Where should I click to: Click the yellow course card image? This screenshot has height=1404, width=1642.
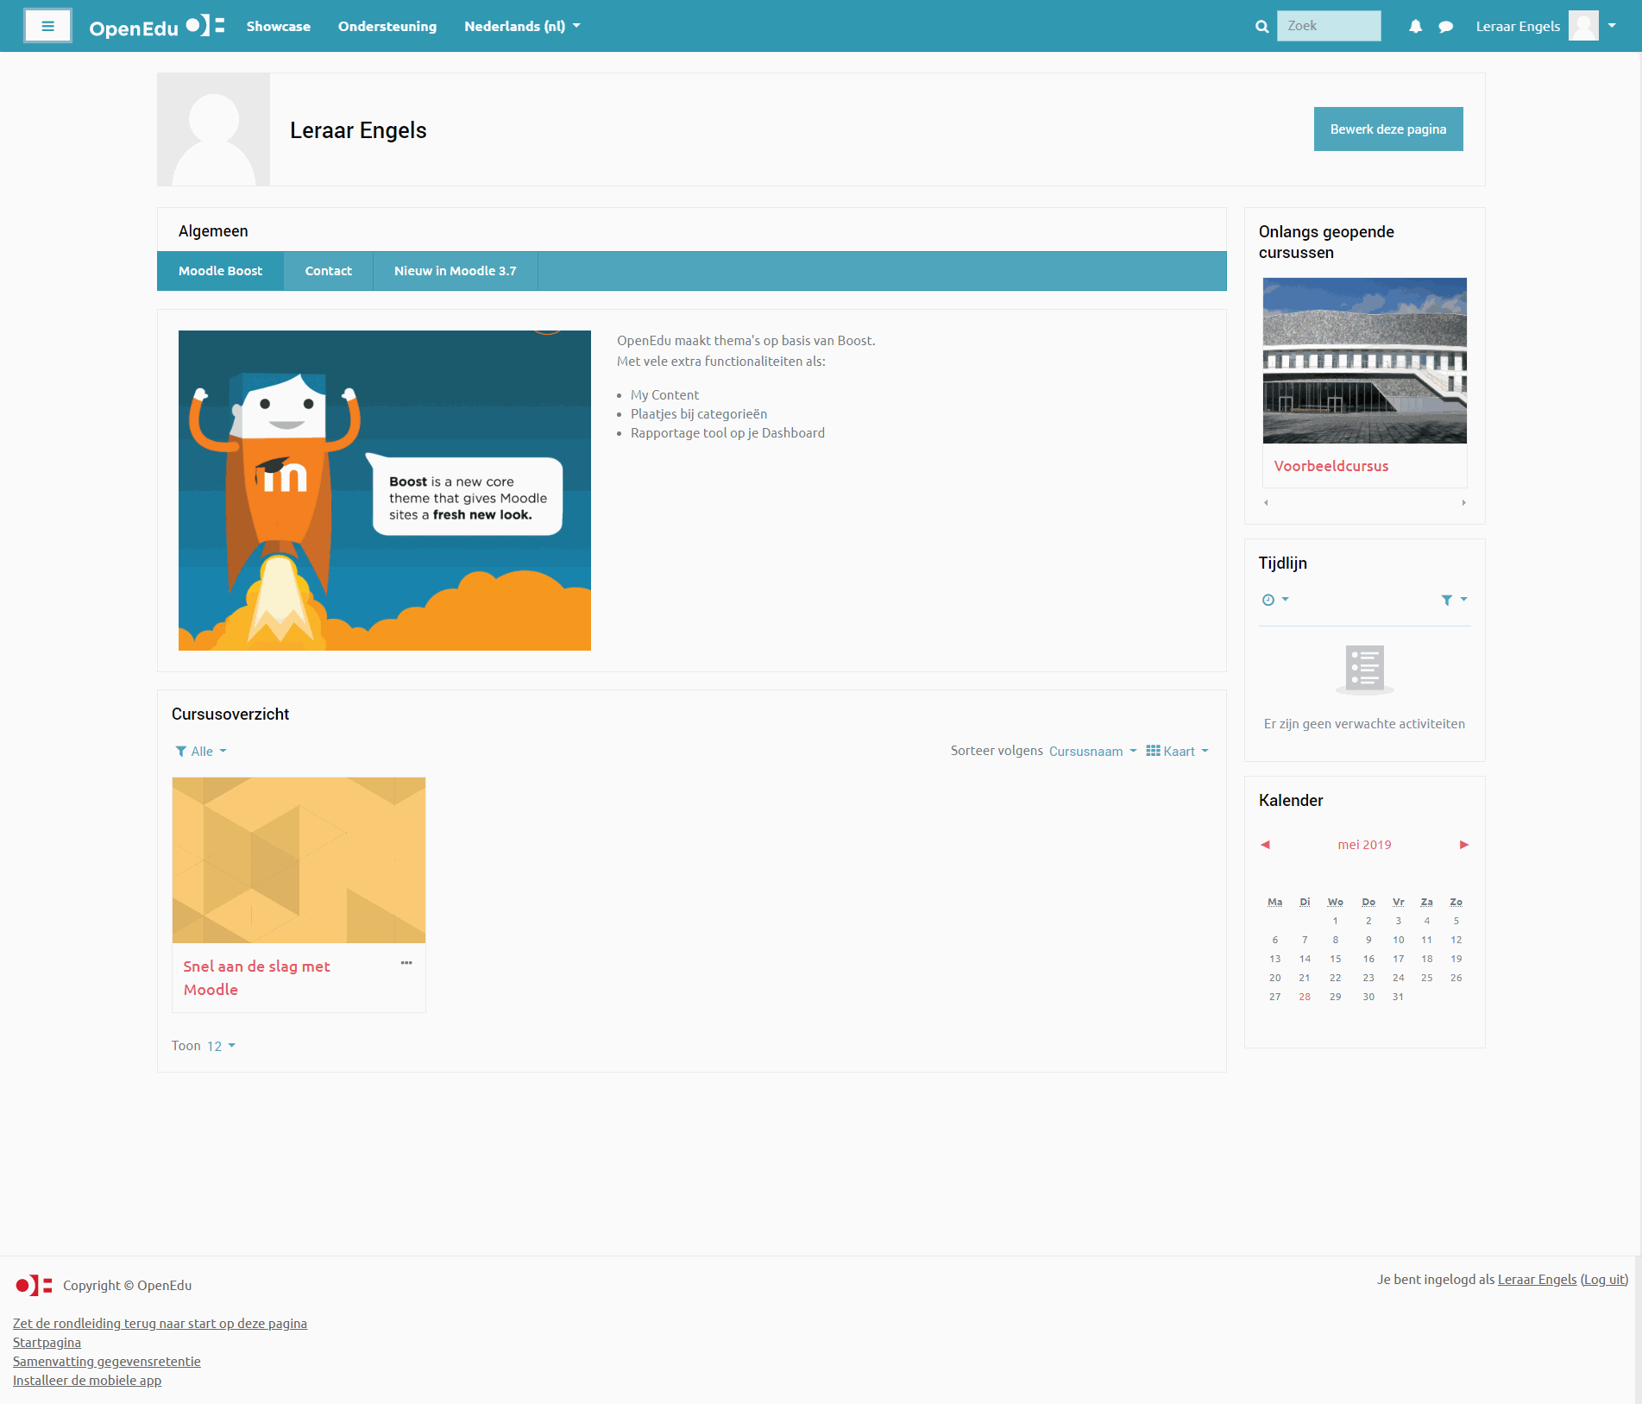[x=299, y=860]
